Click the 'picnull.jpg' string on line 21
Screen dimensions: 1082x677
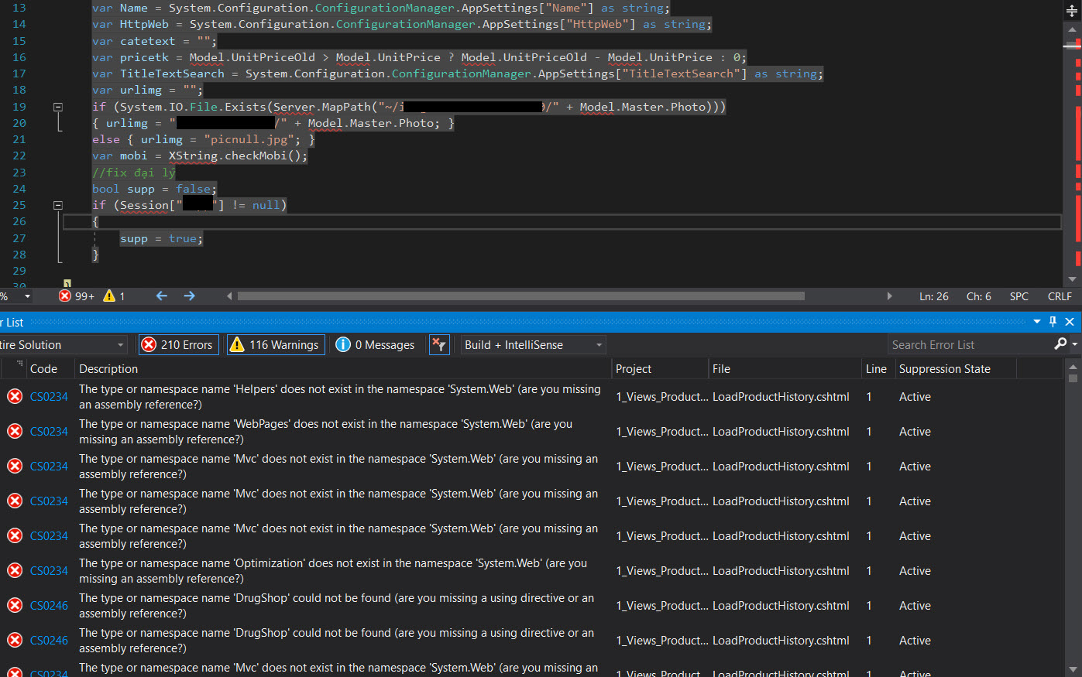click(x=252, y=139)
